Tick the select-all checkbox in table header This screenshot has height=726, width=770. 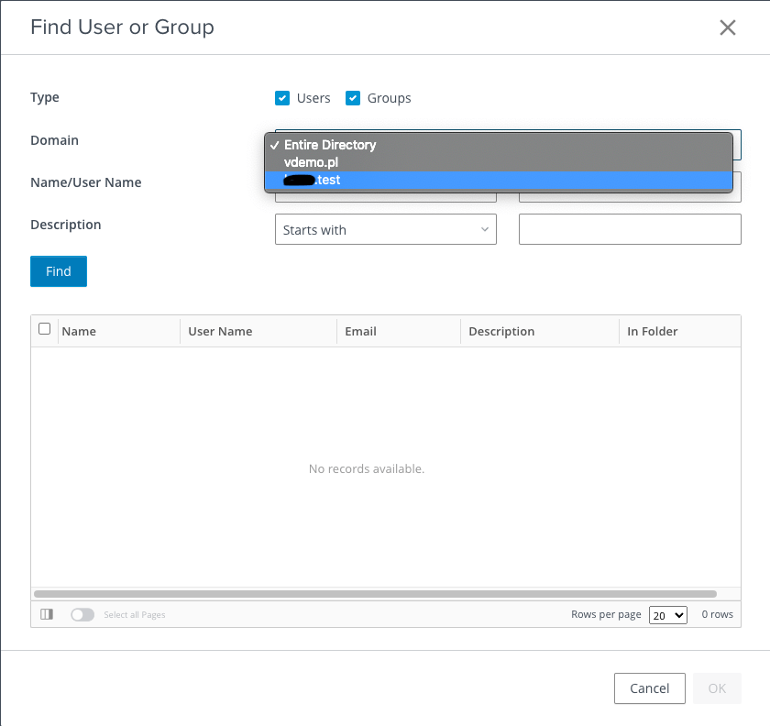[x=45, y=329]
